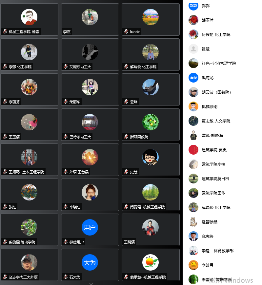Open the video tile of 李晓红

(x=90, y=195)
